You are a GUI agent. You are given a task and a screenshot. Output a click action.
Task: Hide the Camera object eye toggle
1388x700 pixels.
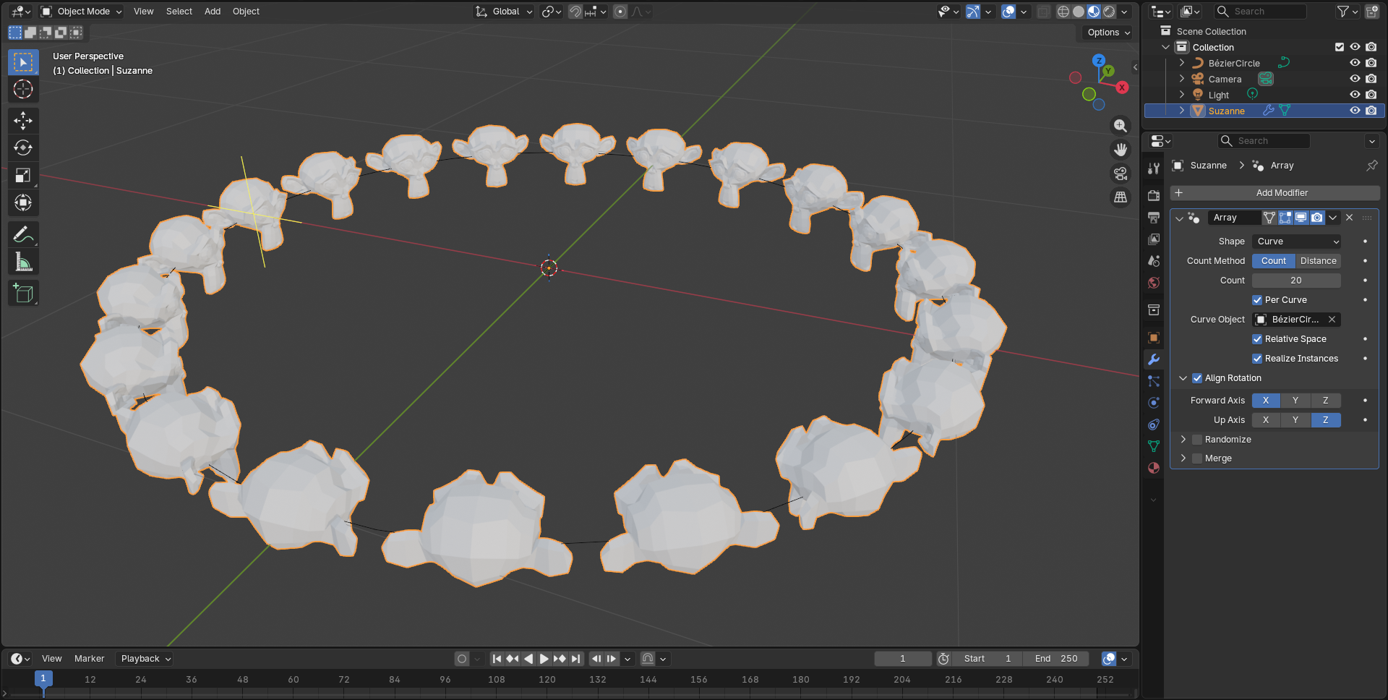(1355, 79)
